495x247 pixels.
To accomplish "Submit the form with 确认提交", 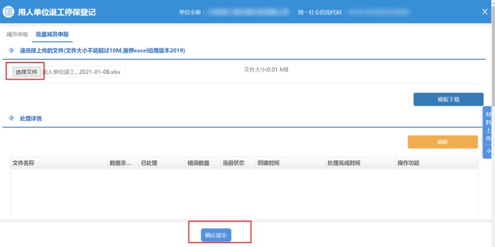I will 216,235.
